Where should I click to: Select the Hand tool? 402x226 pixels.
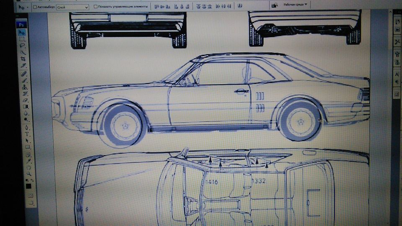tap(28, 167)
